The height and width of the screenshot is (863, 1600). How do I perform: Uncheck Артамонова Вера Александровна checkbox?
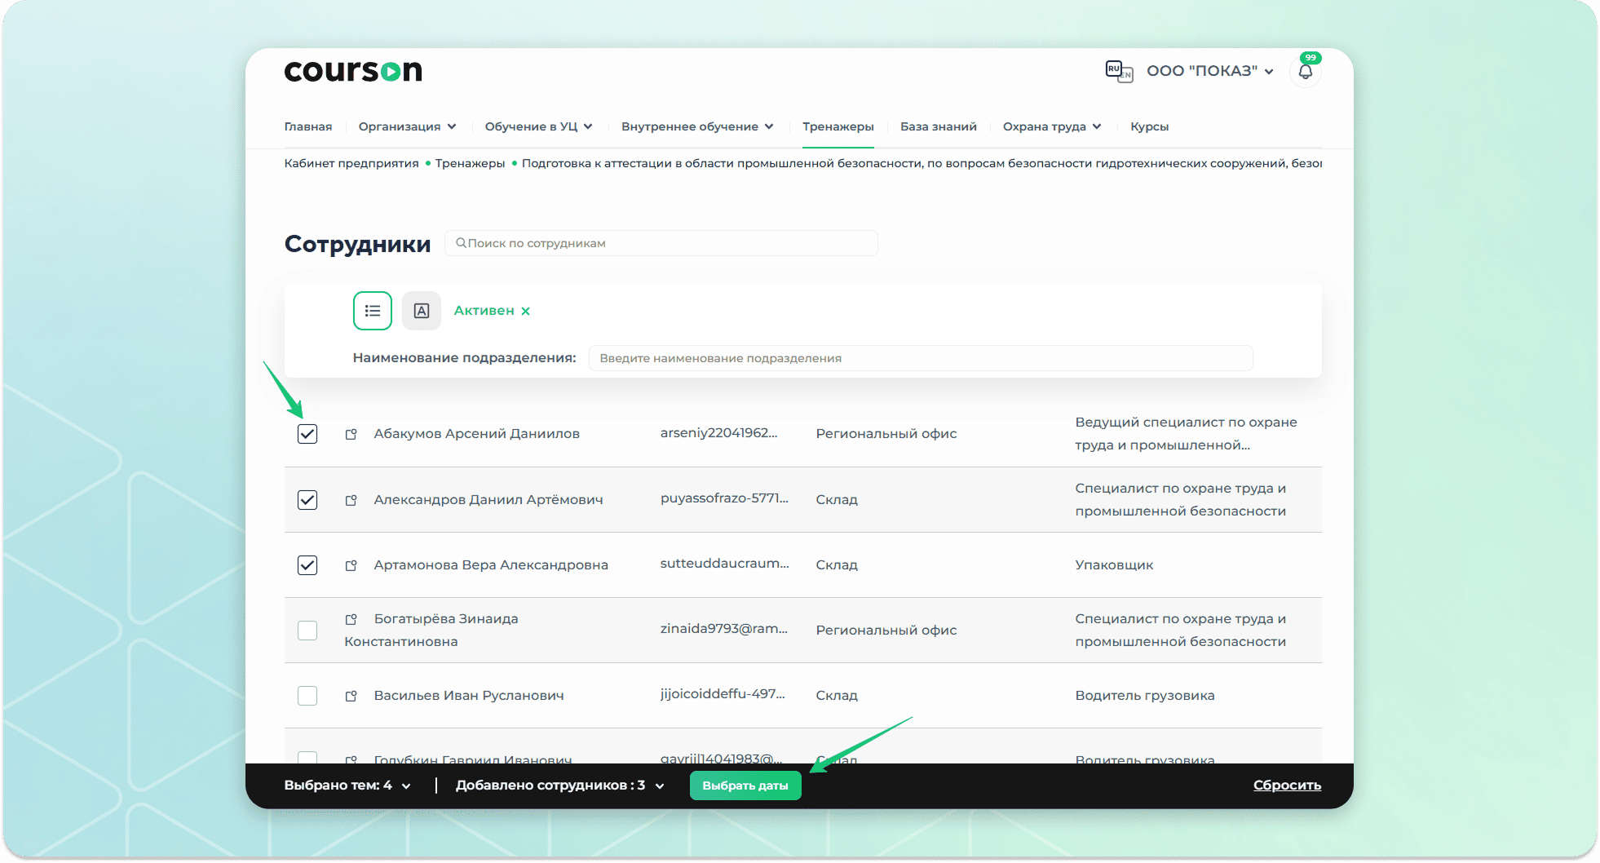point(307,565)
